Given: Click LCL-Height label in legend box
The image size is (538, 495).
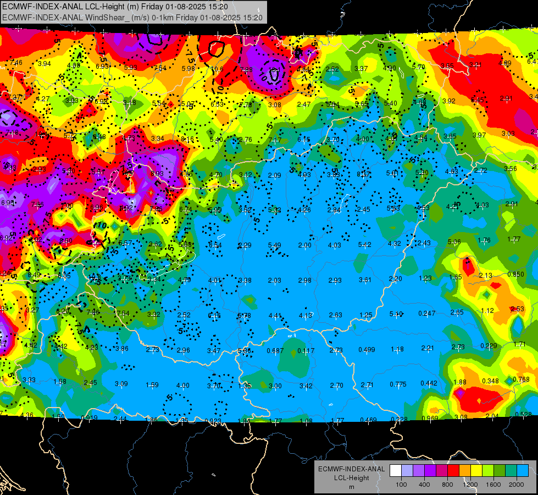Looking at the screenshot, I should coord(351,478).
